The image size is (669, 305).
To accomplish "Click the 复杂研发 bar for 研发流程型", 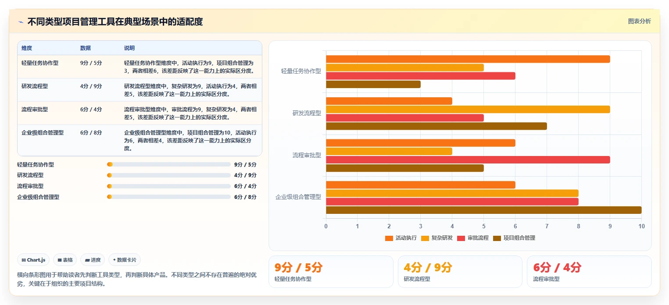I will point(468,110).
